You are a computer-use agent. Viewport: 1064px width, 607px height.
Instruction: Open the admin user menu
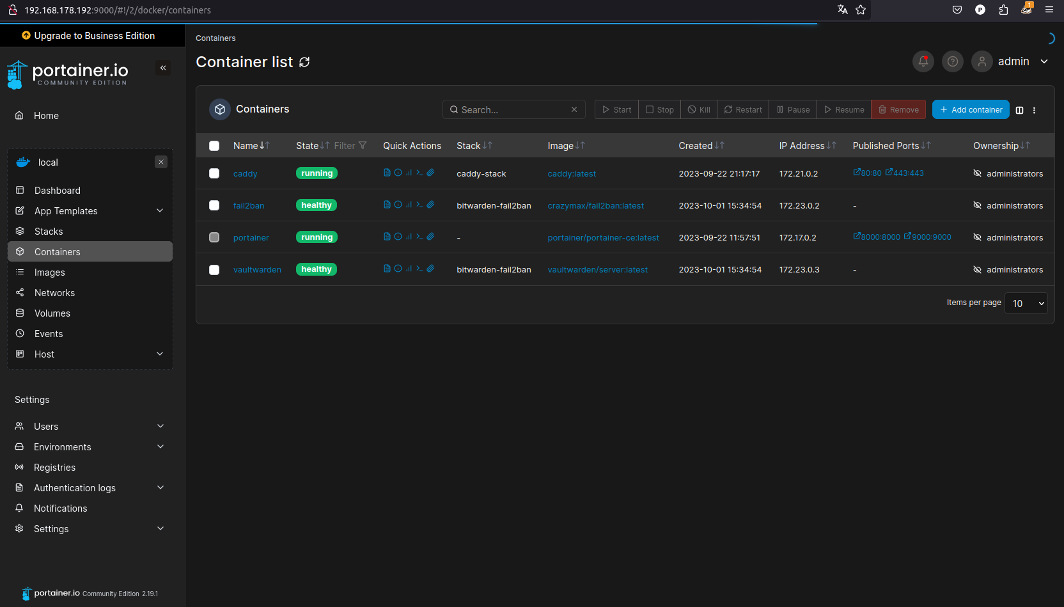click(x=1012, y=61)
